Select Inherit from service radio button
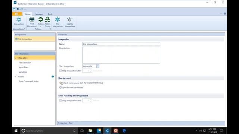Screen dimensions: 239x134 (x=60, y=83)
